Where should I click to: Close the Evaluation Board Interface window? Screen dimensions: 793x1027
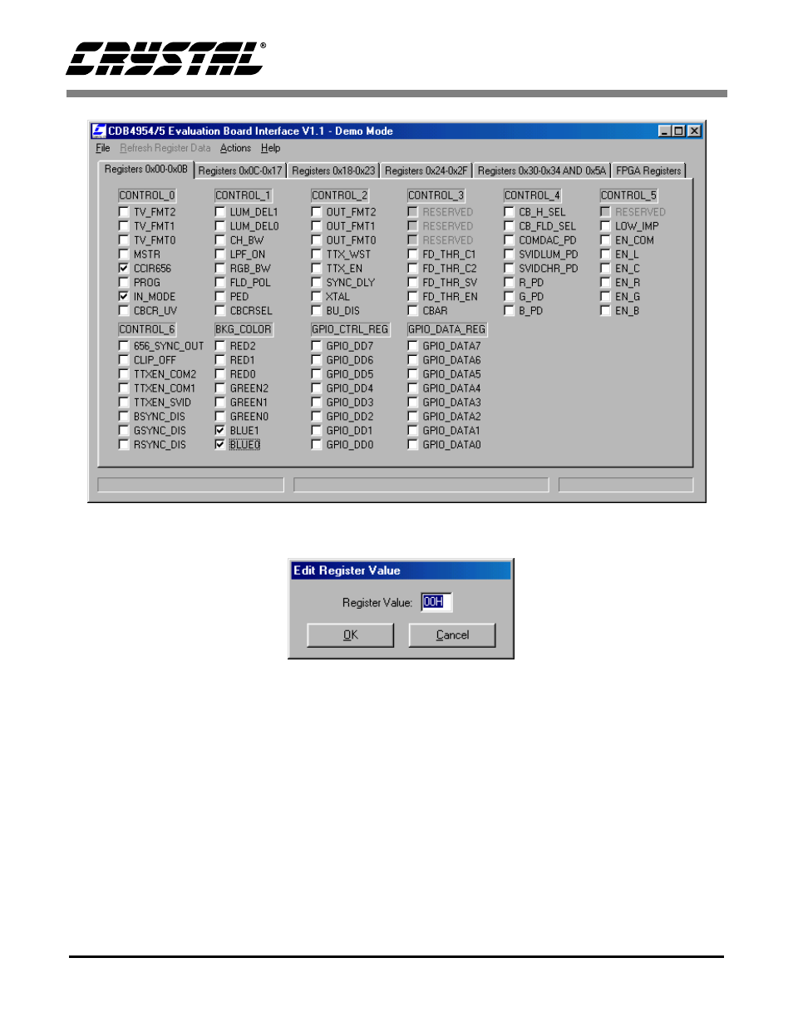pyautogui.click(x=694, y=131)
